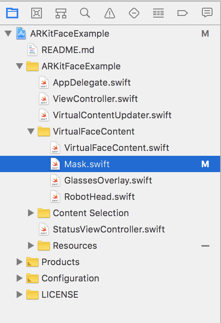Expand the Products folder

pos(19,262)
